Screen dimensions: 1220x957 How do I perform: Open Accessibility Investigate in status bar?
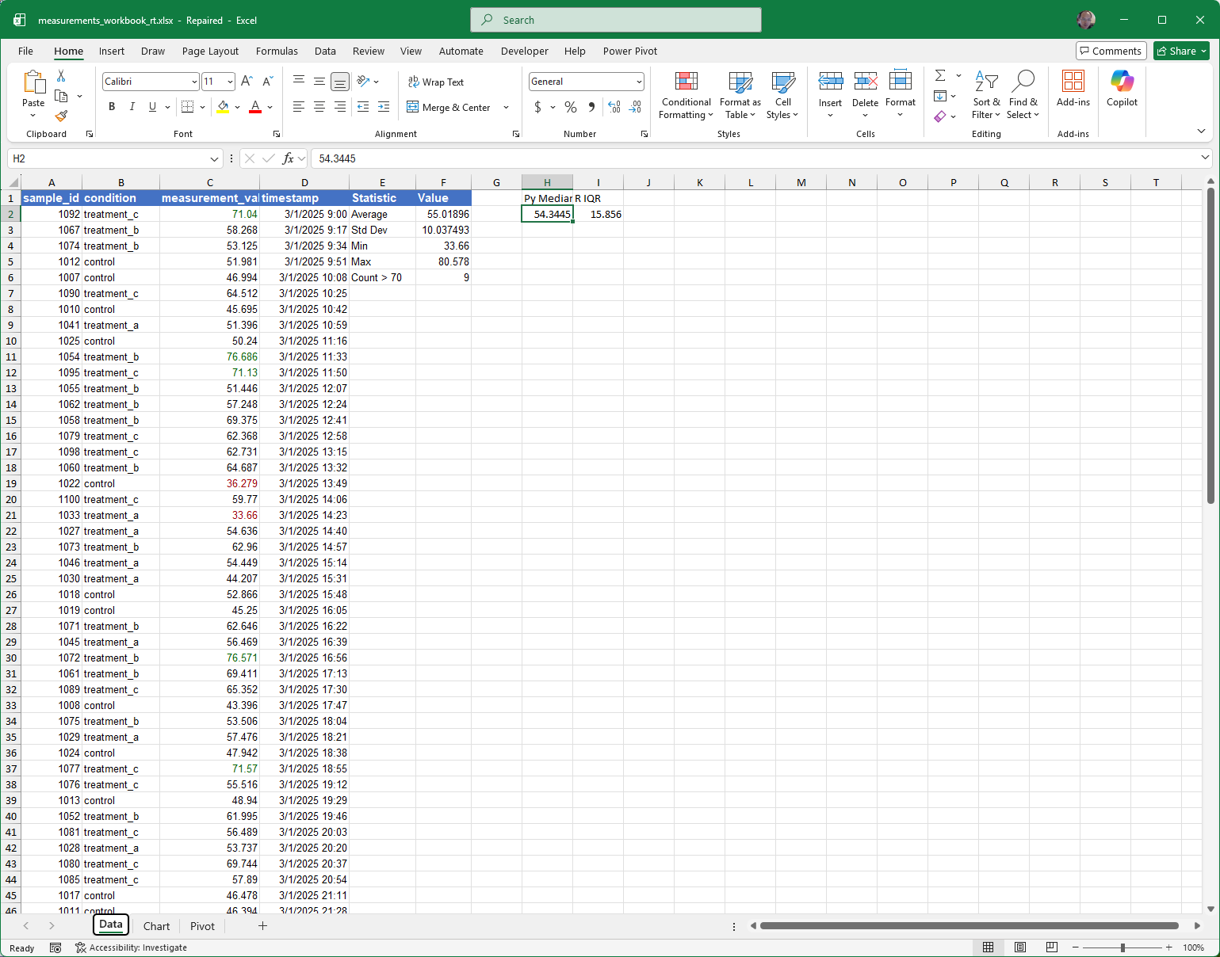[x=132, y=947]
